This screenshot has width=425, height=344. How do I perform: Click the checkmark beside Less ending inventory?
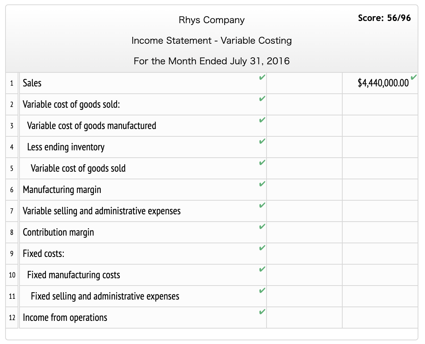[262, 141]
